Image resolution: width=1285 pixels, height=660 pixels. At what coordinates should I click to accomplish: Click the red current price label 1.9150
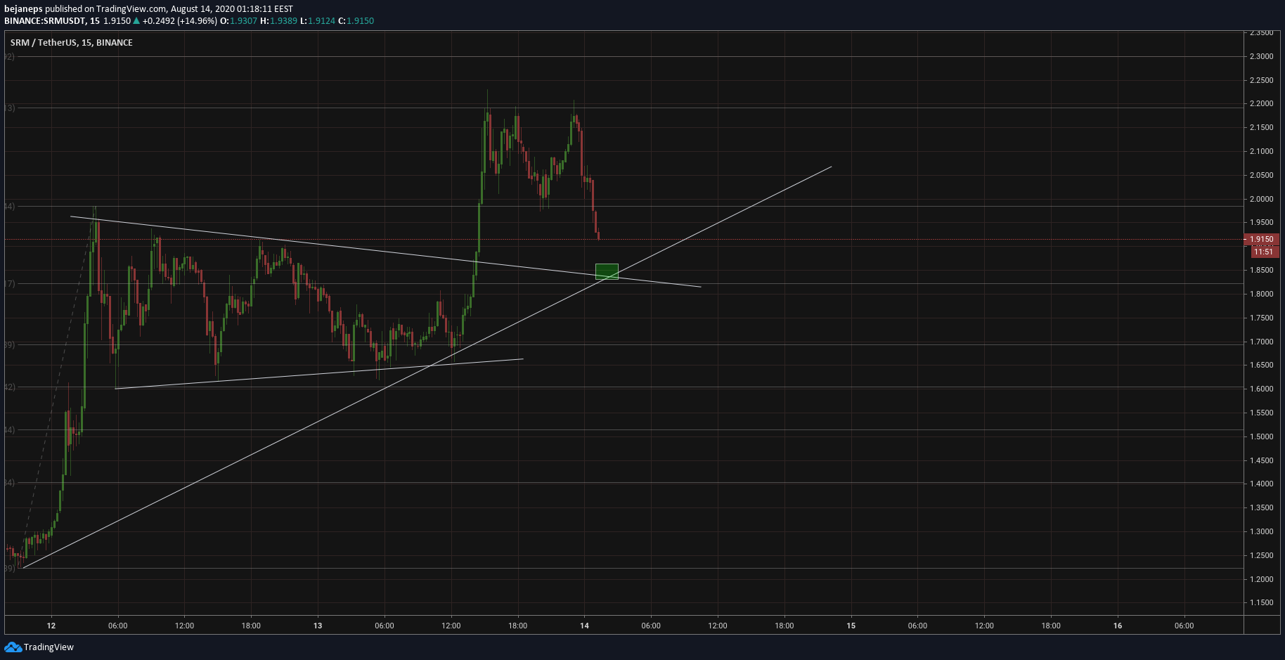pos(1261,239)
